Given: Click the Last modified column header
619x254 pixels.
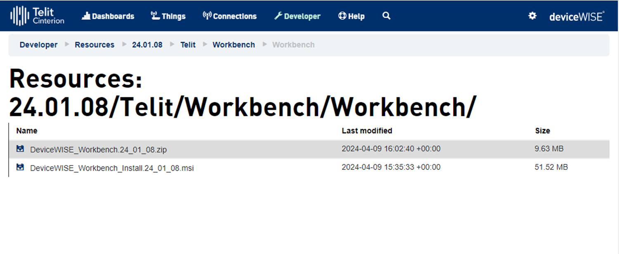Looking at the screenshot, I should 367,131.
